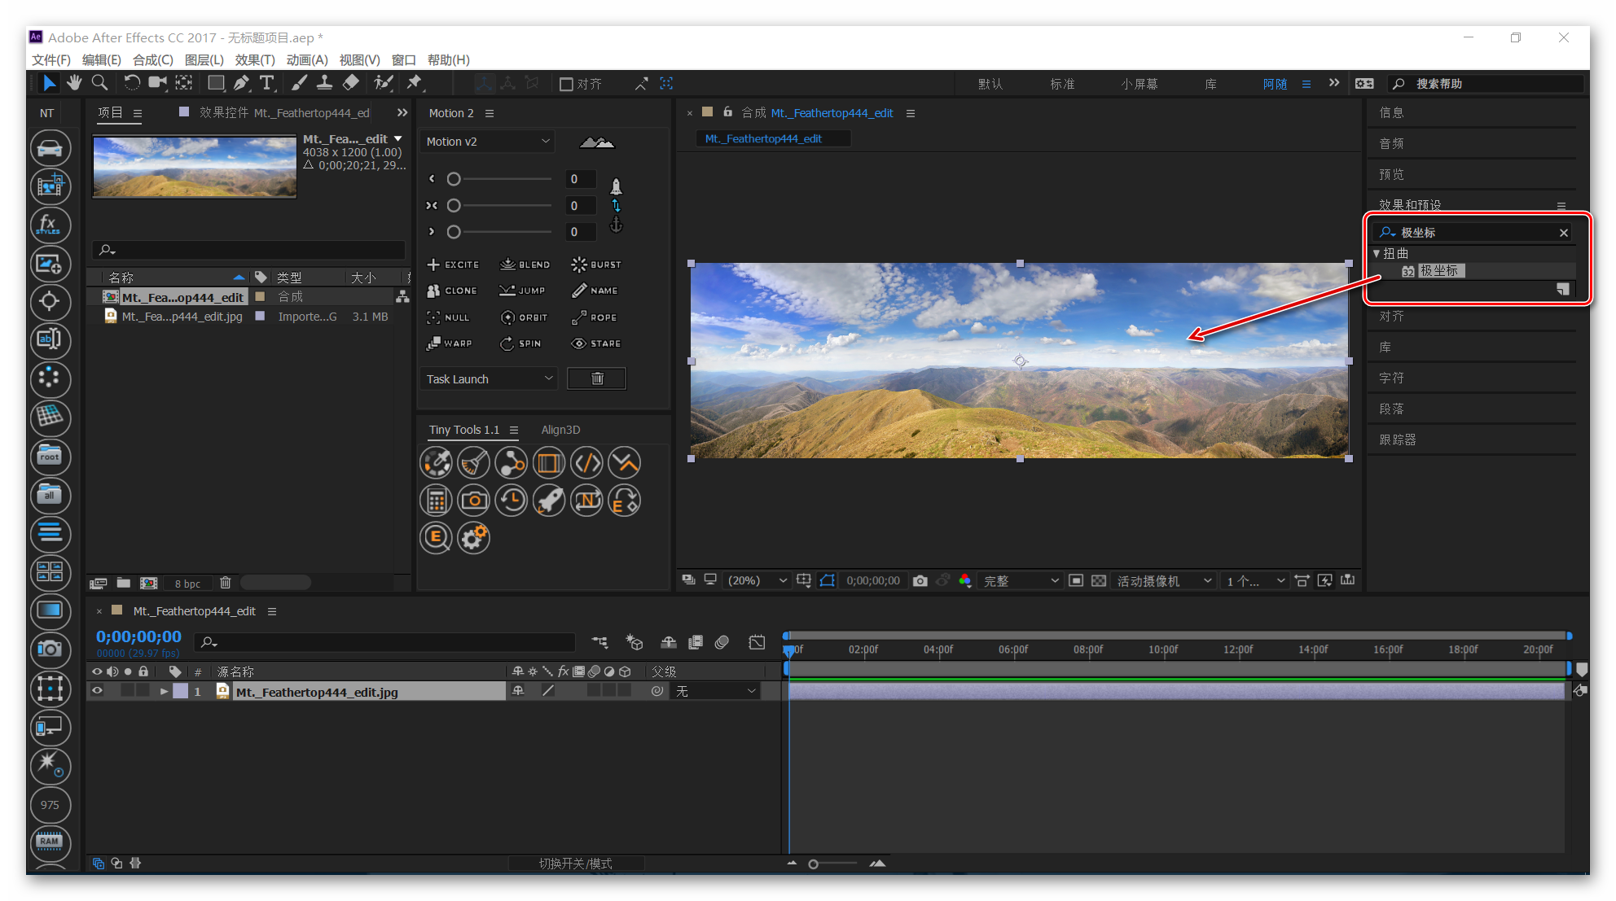Pick the Hand tool

[x=74, y=83]
